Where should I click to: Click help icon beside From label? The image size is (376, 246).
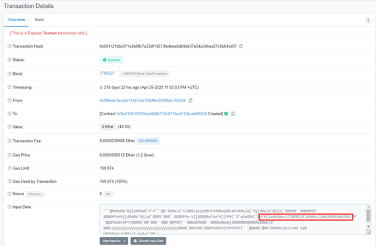point(9,100)
